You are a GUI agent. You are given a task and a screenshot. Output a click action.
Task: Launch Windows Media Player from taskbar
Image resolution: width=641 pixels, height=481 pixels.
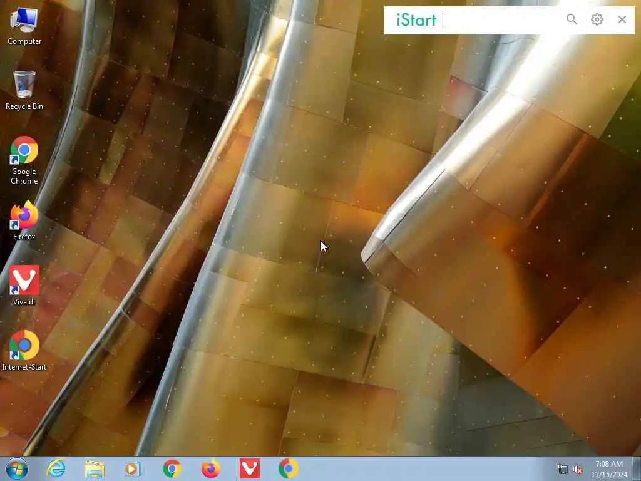coord(133,468)
